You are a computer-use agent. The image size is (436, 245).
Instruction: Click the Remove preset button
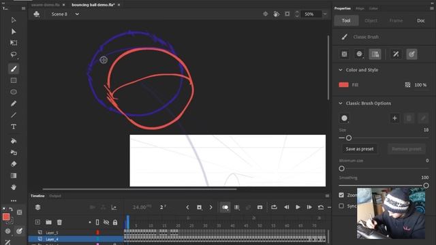(407, 149)
